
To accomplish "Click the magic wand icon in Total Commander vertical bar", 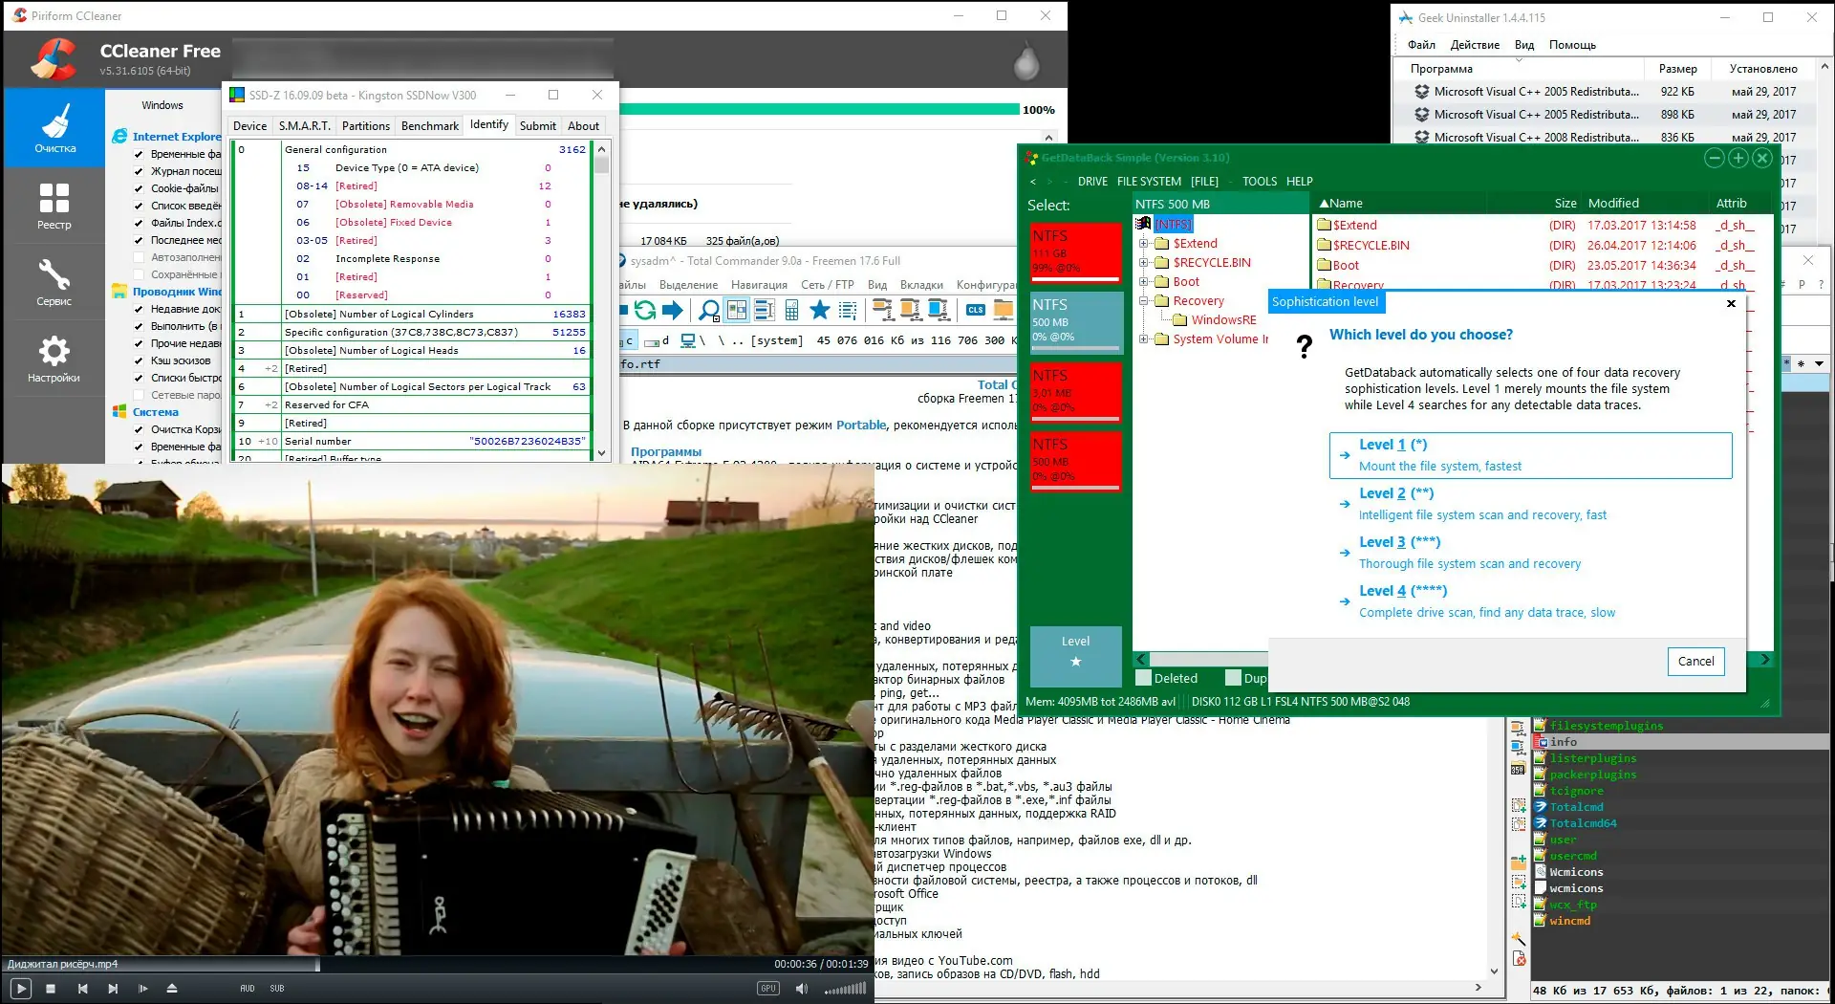I will (1519, 938).
